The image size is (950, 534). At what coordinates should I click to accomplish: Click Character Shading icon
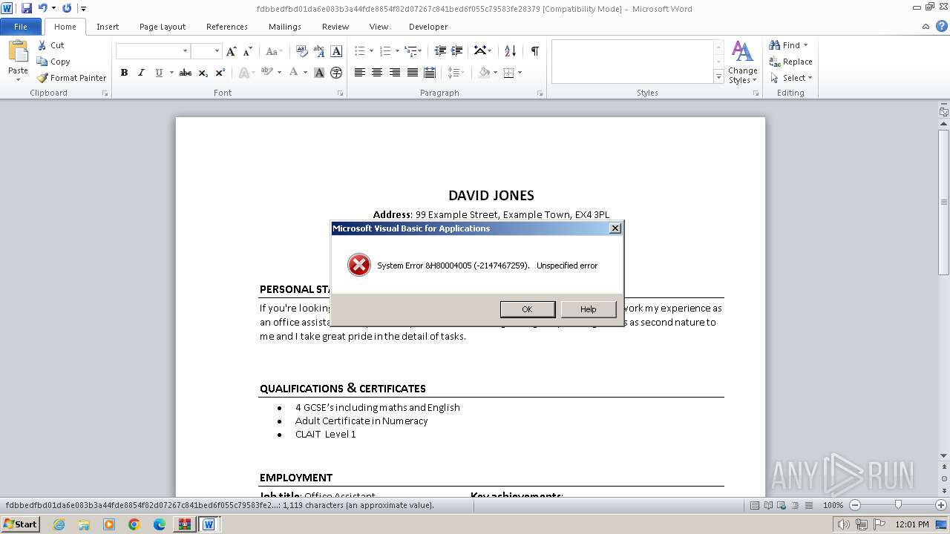[319, 73]
